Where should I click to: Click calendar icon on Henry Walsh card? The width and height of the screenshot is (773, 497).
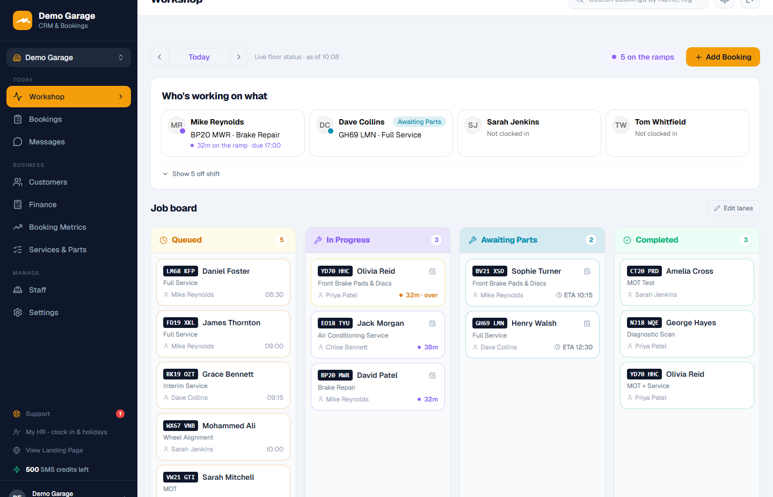pos(587,324)
